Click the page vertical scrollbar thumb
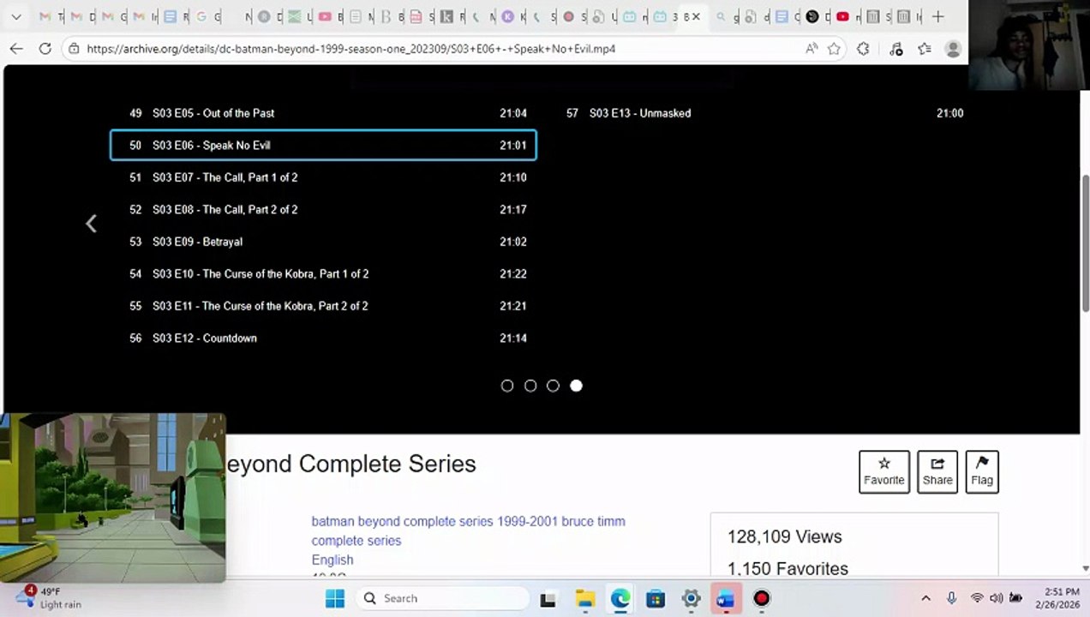The height and width of the screenshot is (617, 1090). pyautogui.click(x=1085, y=243)
